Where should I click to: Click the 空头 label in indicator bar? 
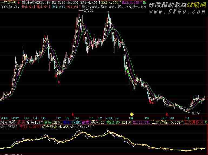(x=48, y=122)
